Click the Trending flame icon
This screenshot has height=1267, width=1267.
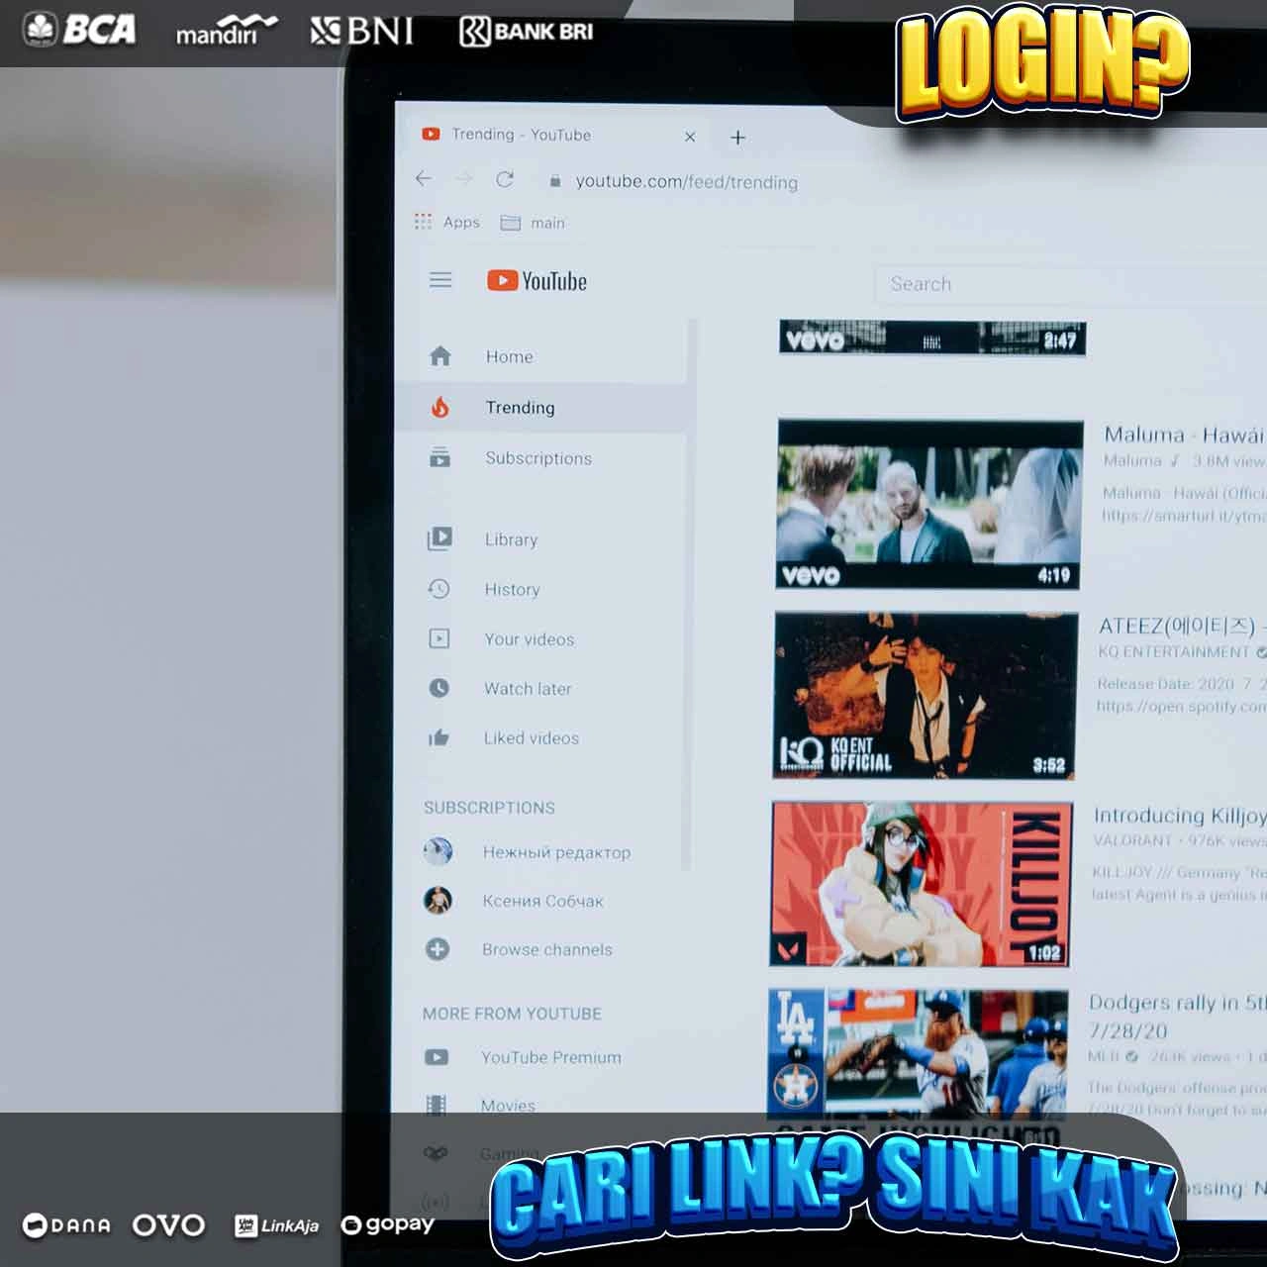439,407
